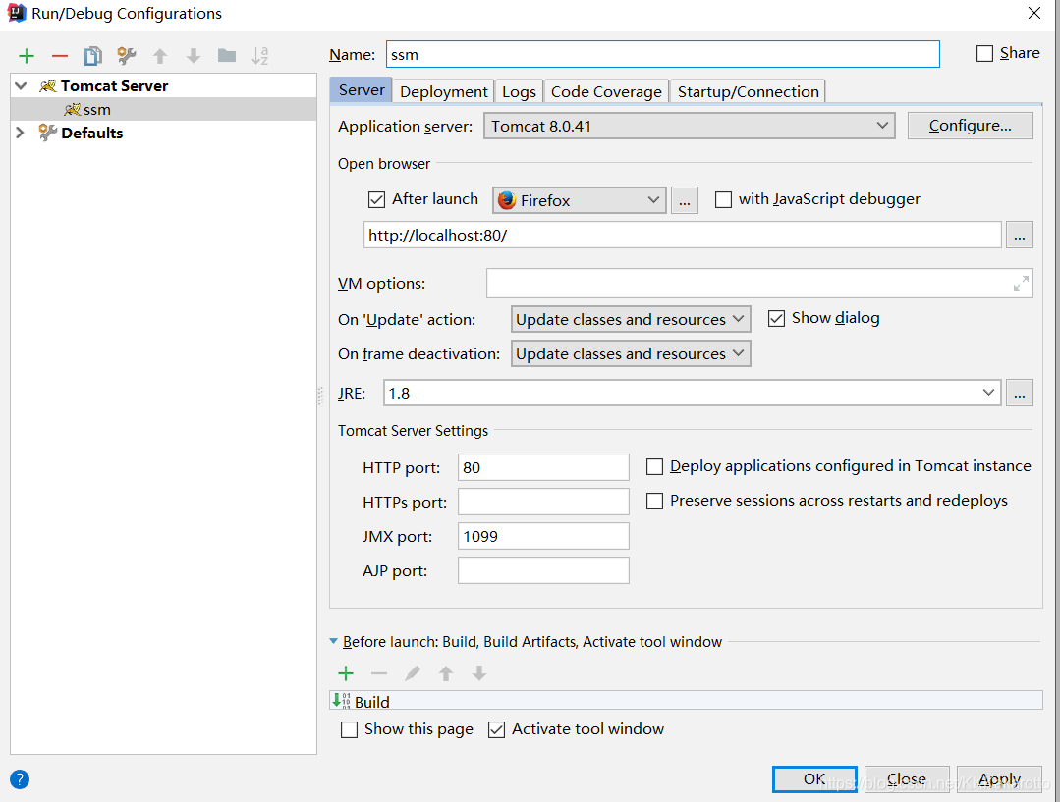
Task: Click the AJP port field
Action: click(x=543, y=571)
